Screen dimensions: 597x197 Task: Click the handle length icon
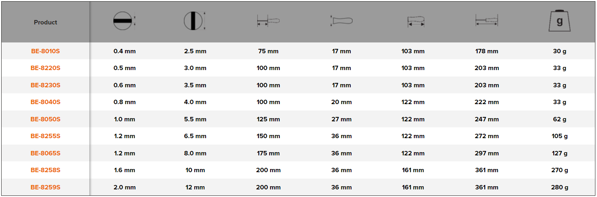click(415, 21)
